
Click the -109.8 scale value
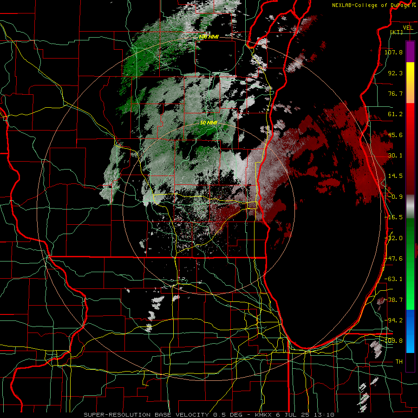(393, 341)
